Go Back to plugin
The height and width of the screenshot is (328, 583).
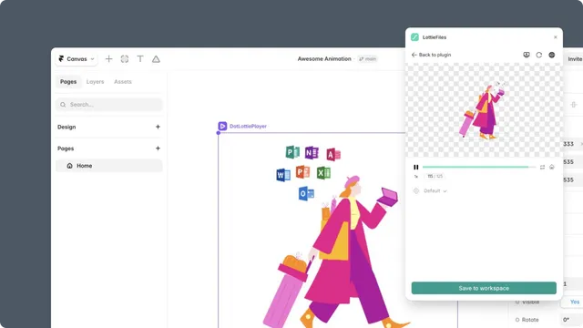click(x=431, y=55)
